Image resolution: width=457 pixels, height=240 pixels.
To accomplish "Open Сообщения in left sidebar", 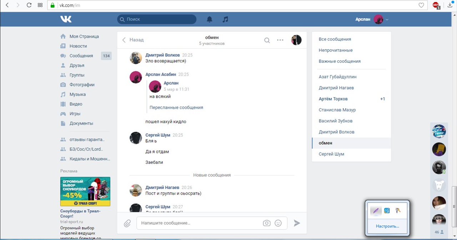I will coord(81,56).
